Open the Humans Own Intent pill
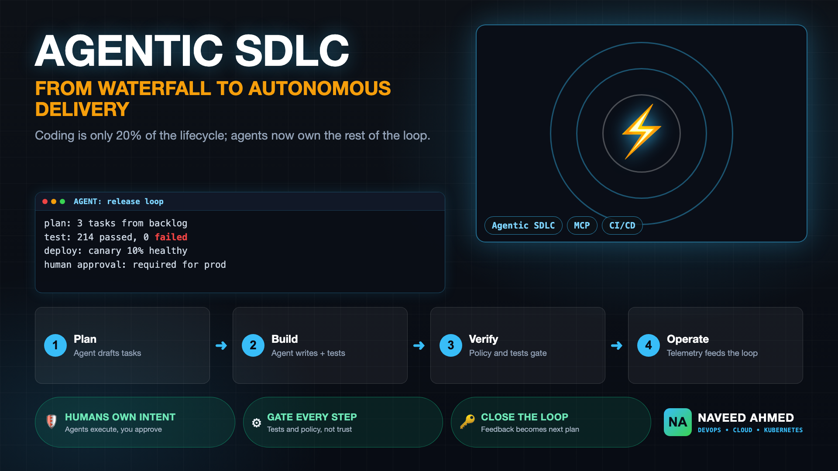Viewport: 838px width, 471px height. click(135, 422)
